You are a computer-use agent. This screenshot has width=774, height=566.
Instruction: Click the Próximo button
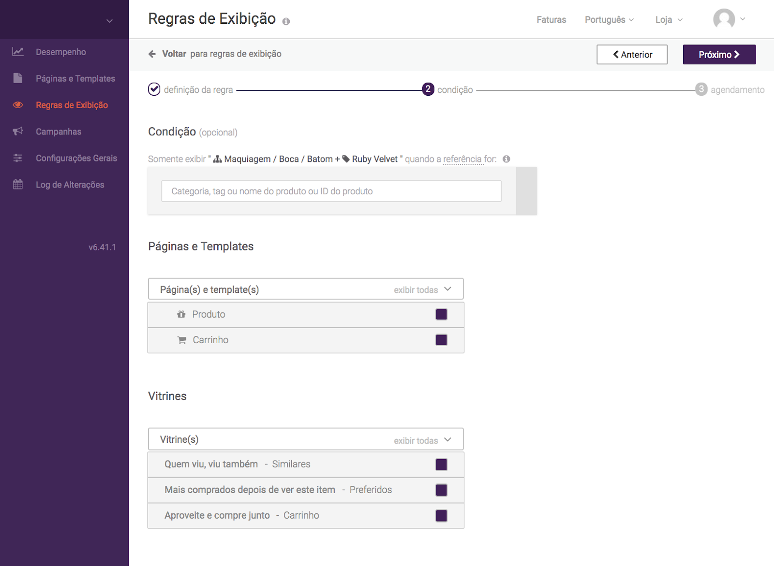tap(719, 55)
